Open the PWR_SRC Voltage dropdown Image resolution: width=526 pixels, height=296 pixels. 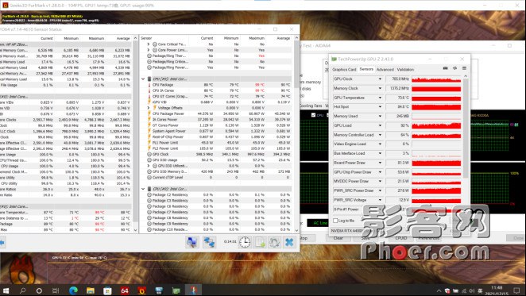[x=380, y=200]
